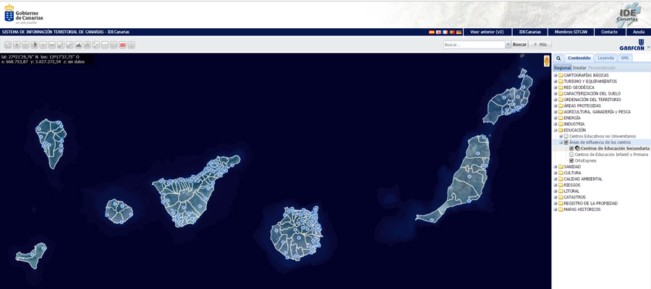Open the KML tab

[625, 58]
